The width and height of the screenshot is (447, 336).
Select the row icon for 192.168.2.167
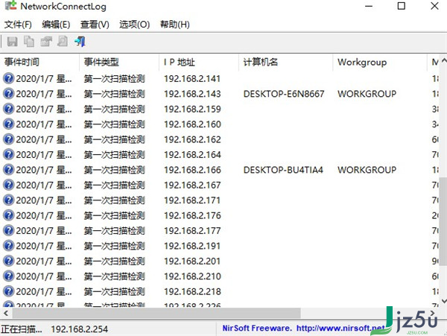pyautogui.click(x=8, y=185)
